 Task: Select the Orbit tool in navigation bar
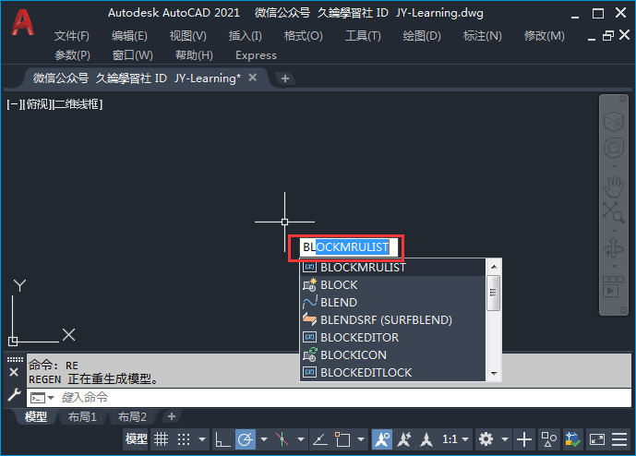click(613, 247)
